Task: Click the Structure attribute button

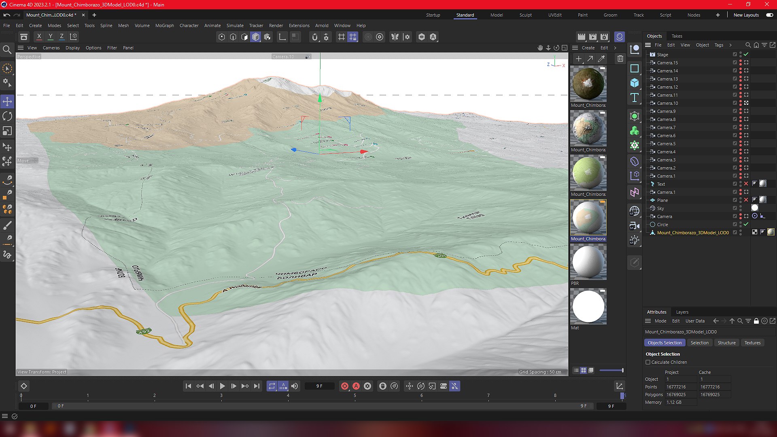Action: (x=727, y=343)
